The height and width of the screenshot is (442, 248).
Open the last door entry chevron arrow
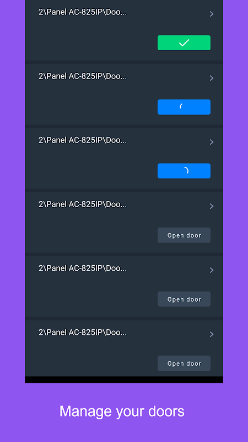pos(212,334)
